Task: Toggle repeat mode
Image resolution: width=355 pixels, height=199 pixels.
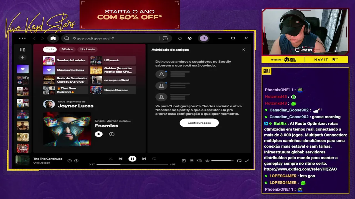Action: coord(154,159)
